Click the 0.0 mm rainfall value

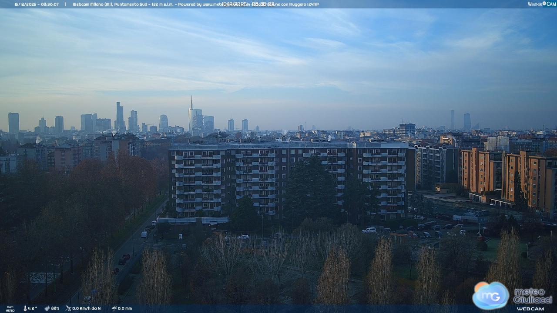click(x=125, y=308)
